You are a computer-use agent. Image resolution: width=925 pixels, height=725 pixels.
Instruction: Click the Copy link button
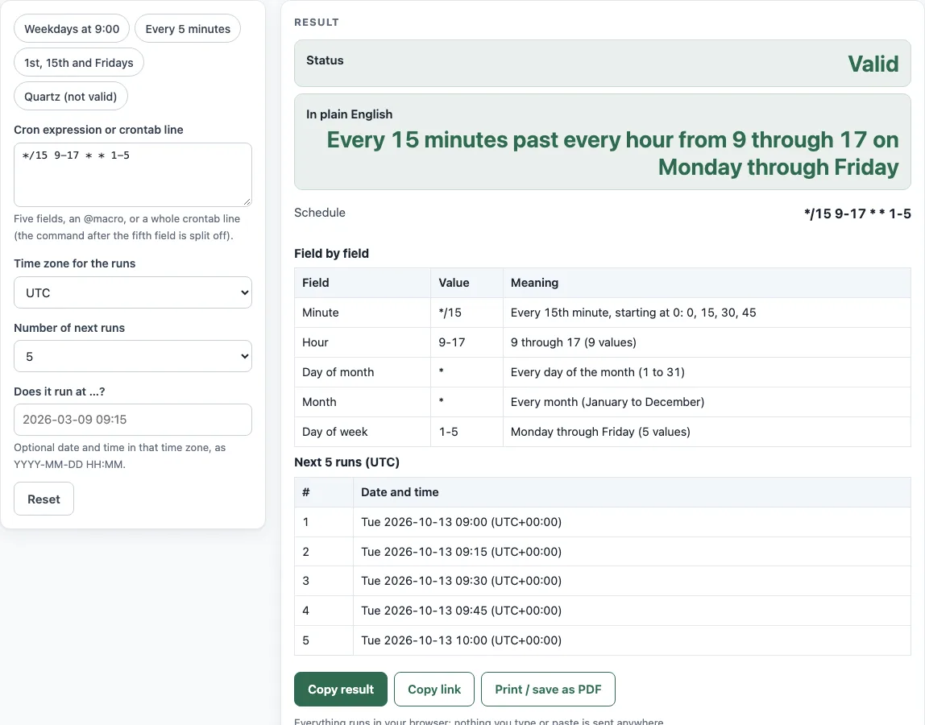pos(434,689)
